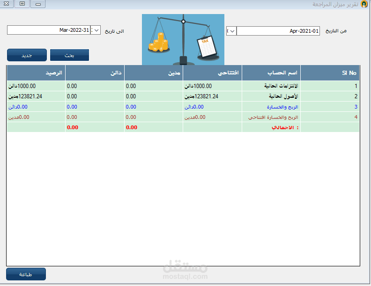Click row number 4 cell

330,117
